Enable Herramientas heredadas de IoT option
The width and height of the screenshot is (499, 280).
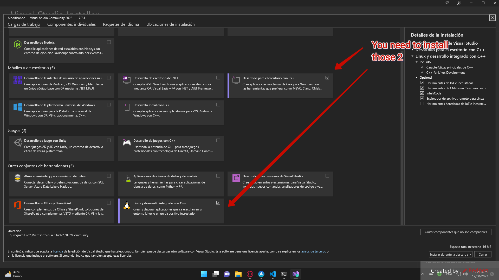[422, 104]
